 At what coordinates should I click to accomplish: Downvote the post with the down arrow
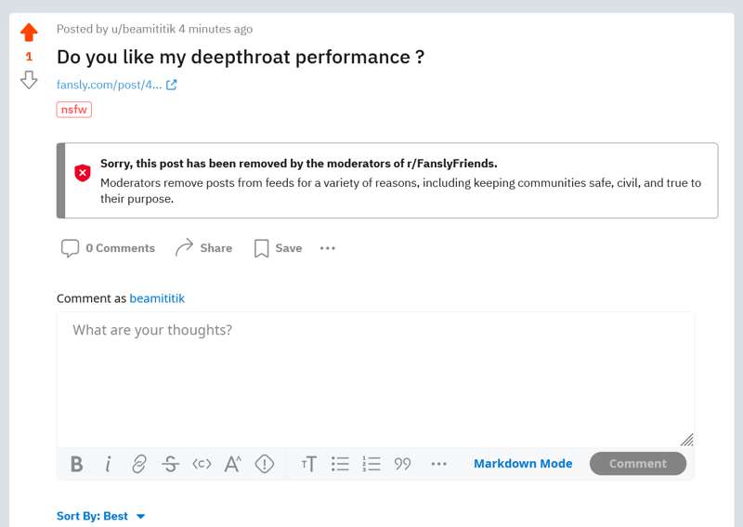pos(29,80)
